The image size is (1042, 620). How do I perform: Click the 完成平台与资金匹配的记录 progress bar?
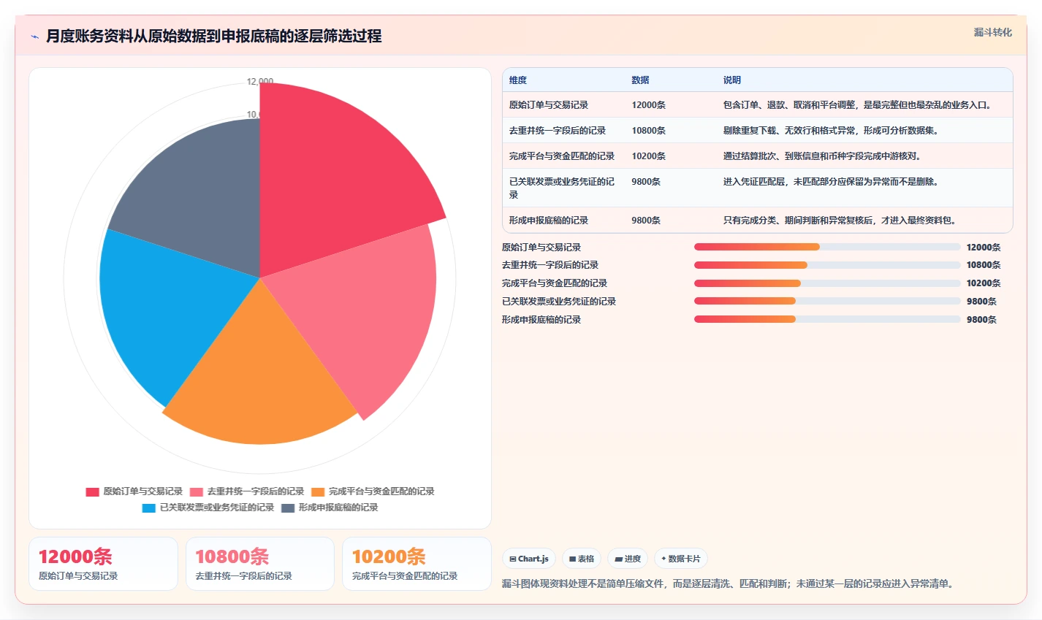pyautogui.click(x=827, y=283)
